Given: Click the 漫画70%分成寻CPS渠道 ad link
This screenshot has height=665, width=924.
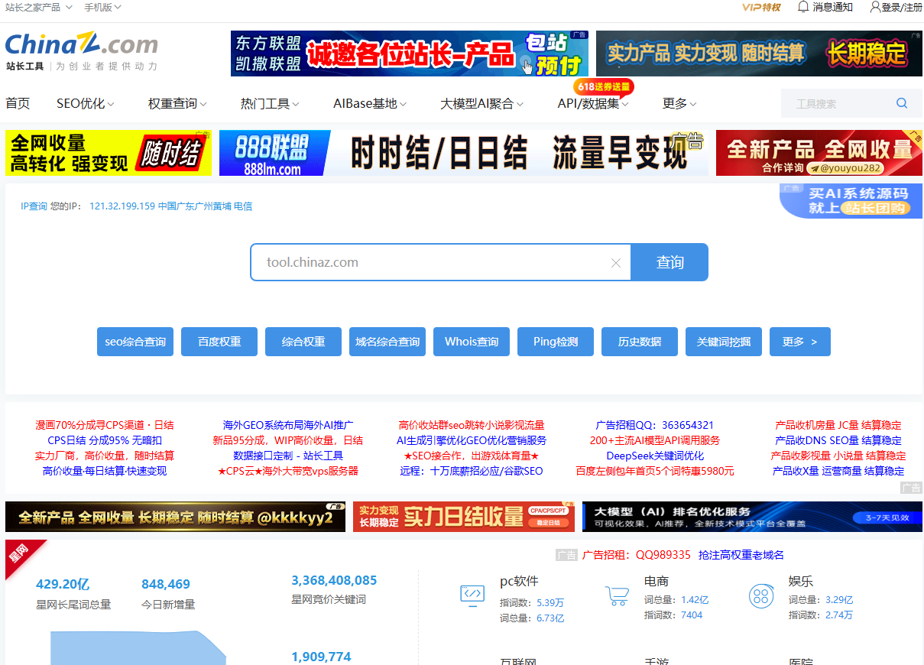Looking at the screenshot, I should (105, 425).
